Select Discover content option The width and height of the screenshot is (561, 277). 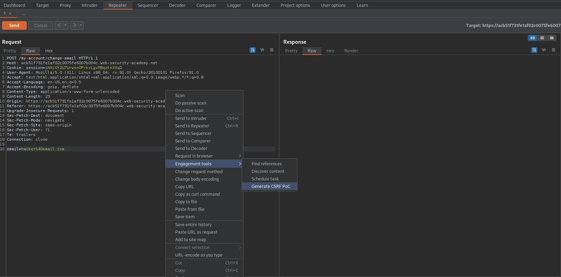pos(270,171)
